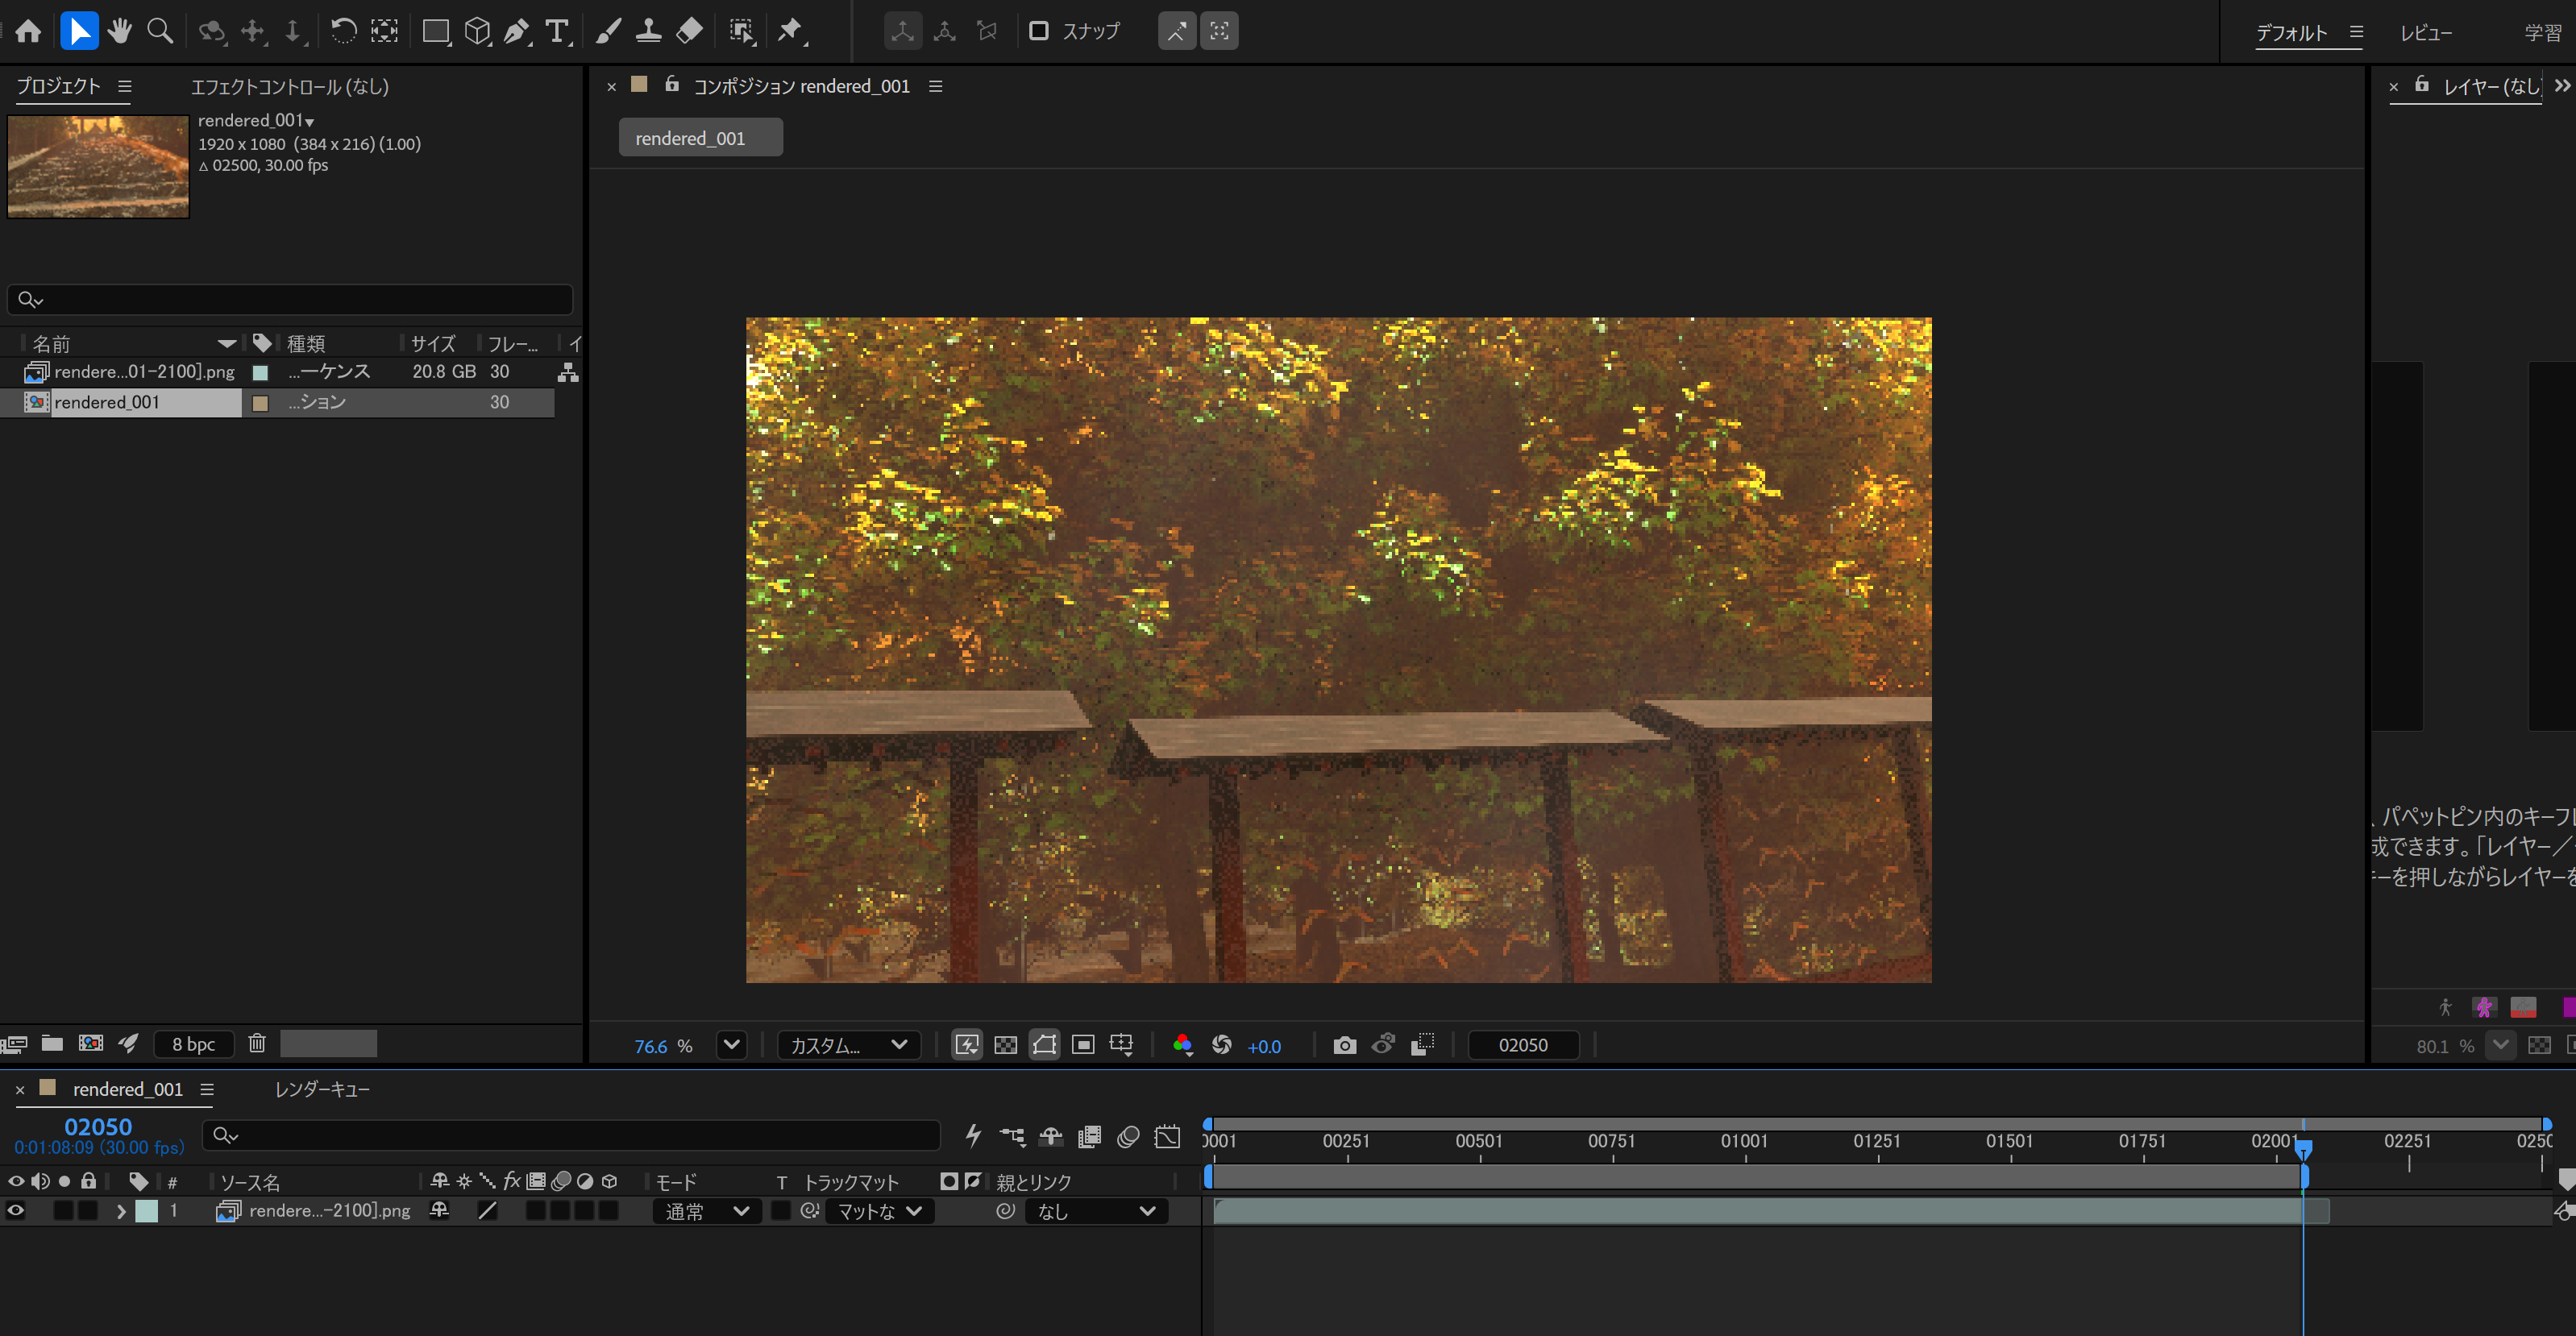Click the blue 02050 current time display
This screenshot has height=1336, width=2576.
pyautogui.click(x=98, y=1126)
